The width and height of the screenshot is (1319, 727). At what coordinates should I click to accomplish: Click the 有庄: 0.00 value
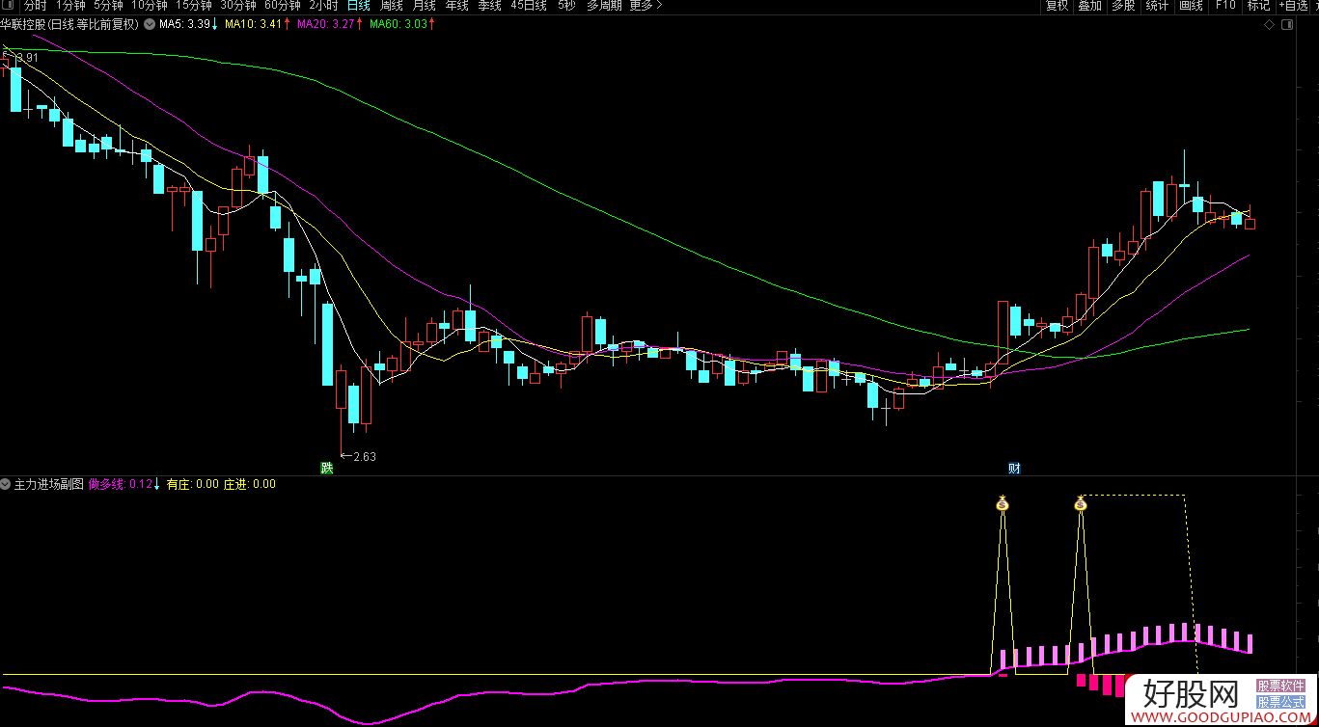(193, 484)
